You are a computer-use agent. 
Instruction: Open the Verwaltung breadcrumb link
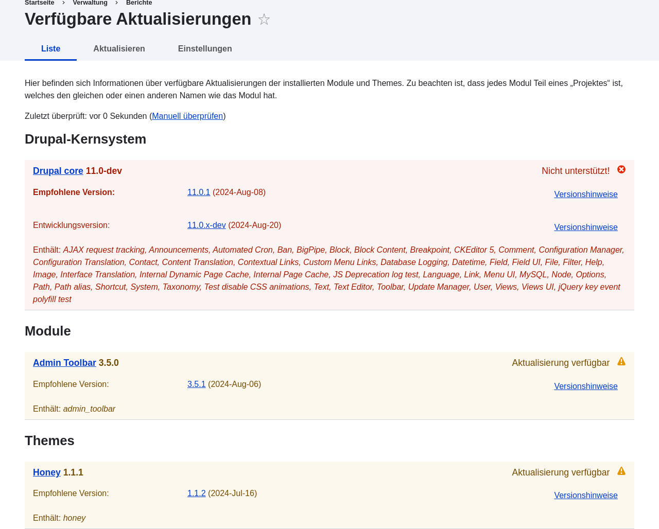click(x=90, y=3)
